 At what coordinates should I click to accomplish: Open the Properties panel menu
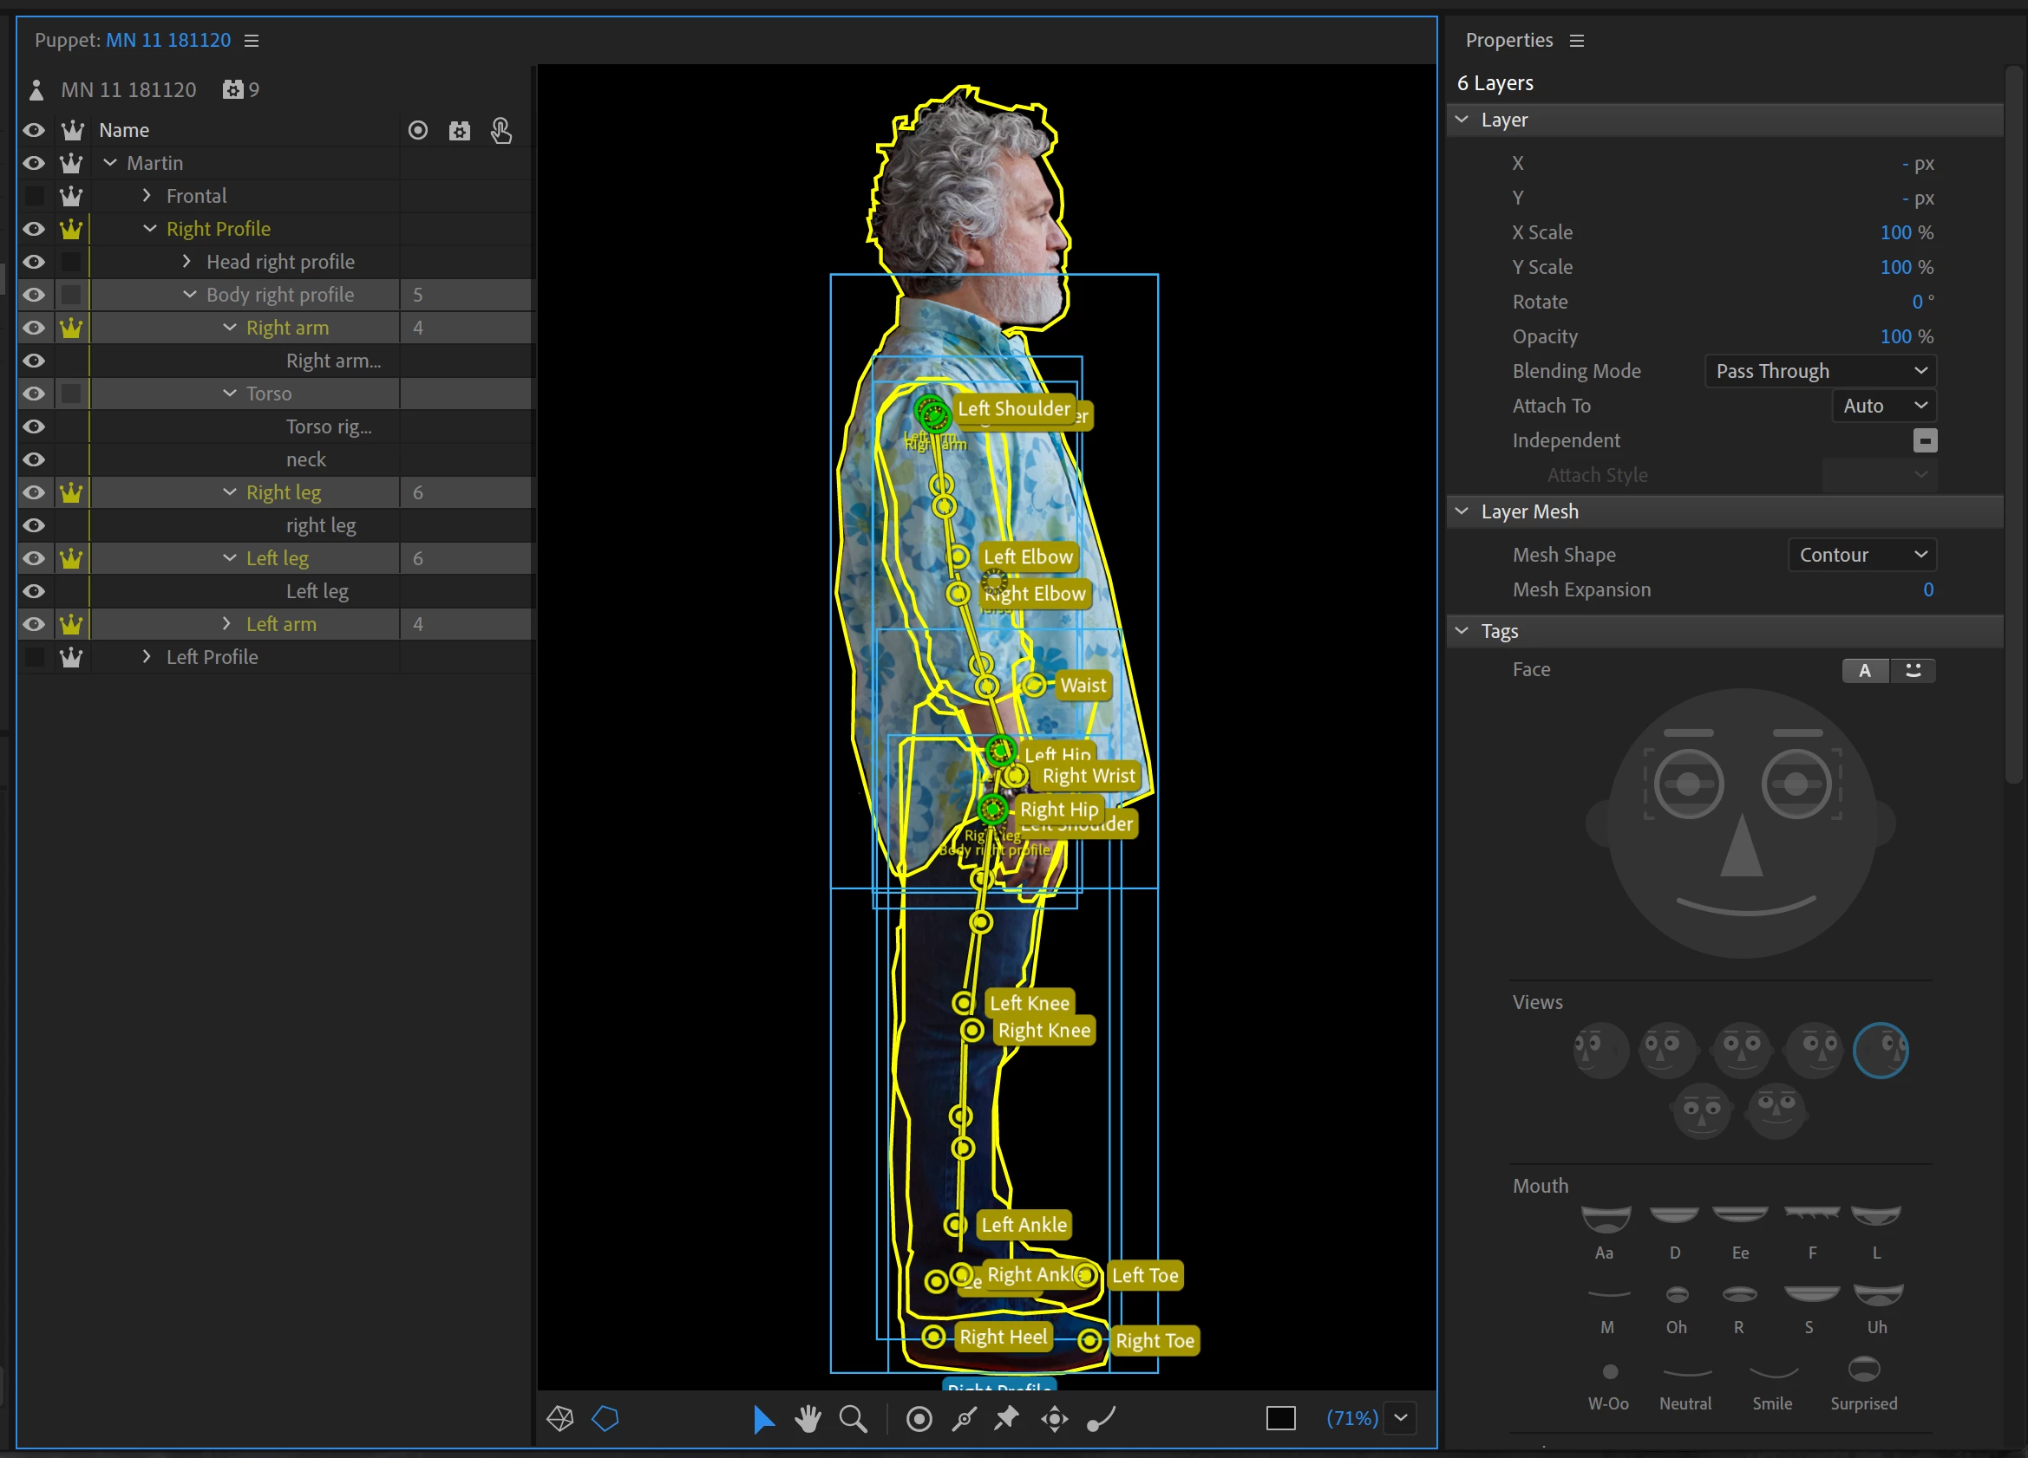point(1576,40)
